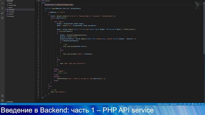This screenshot has width=205, height=115.
Task: Click the echo json_encode($link->error) line
Action: (x=75, y=46)
